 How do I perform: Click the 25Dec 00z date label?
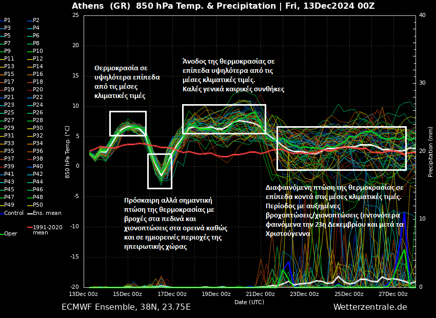349,294
